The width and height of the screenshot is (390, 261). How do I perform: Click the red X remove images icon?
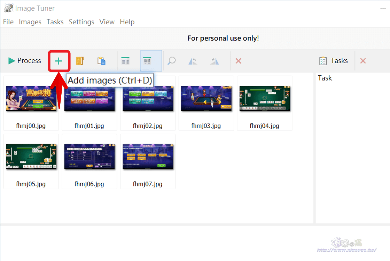coord(238,61)
